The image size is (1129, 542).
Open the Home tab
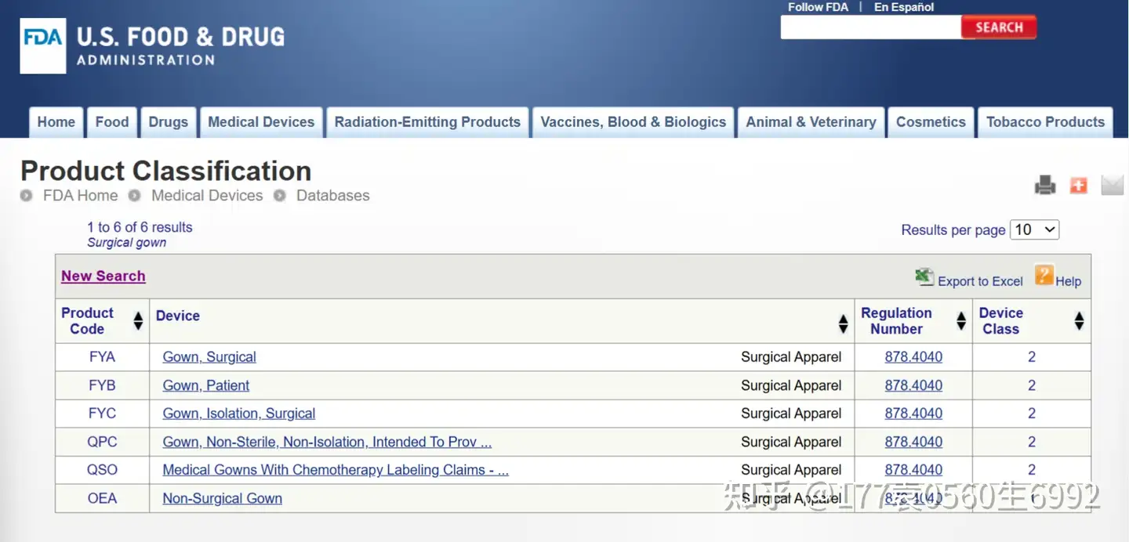(x=56, y=122)
